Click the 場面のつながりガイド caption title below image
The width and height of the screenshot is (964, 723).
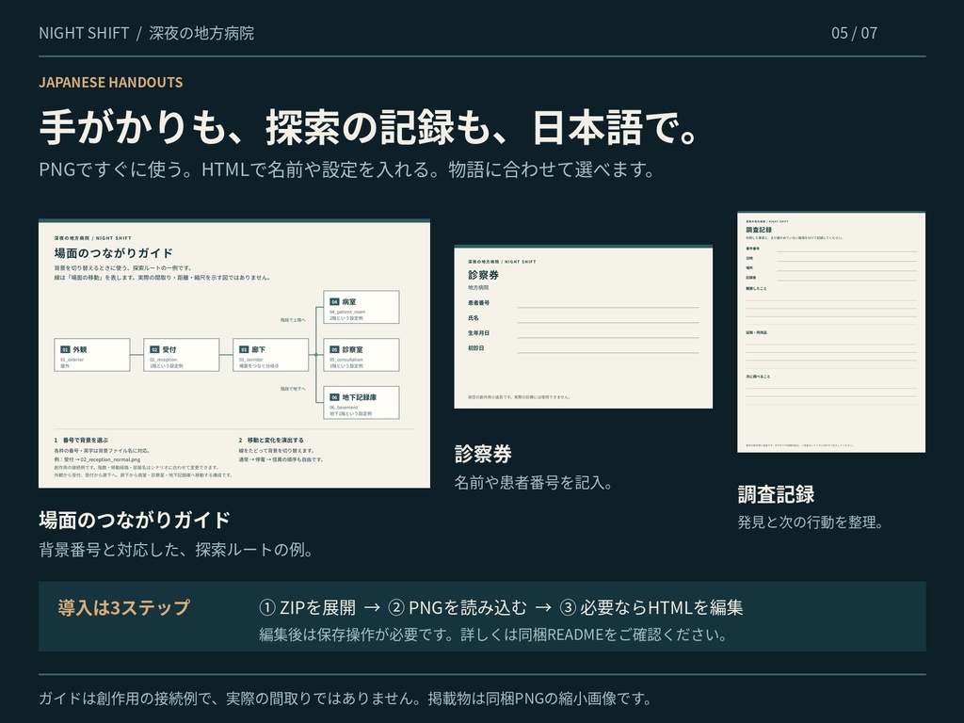point(135,520)
